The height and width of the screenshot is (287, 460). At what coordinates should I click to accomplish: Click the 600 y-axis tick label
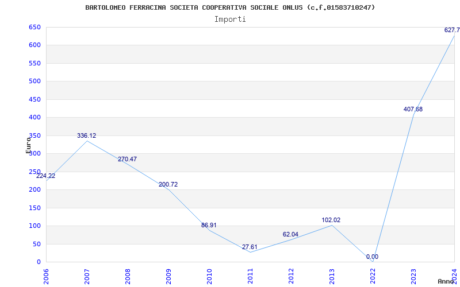click(x=34, y=45)
